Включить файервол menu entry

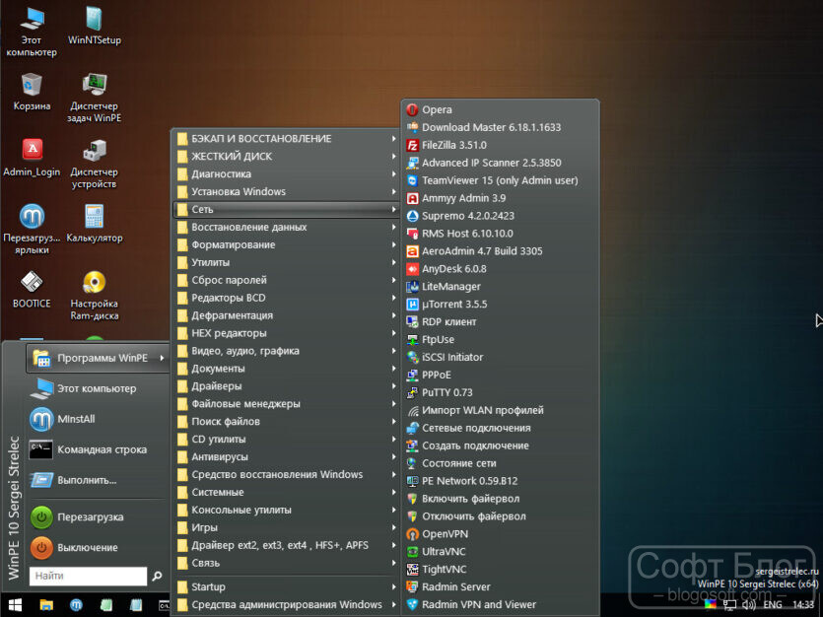pyautogui.click(x=500, y=499)
